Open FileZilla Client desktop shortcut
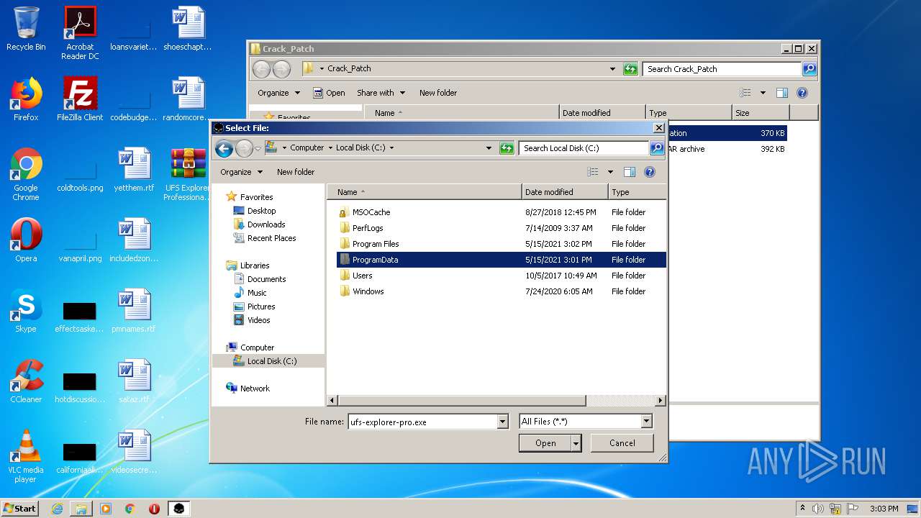The height and width of the screenshot is (518, 921). pyautogui.click(x=80, y=99)
